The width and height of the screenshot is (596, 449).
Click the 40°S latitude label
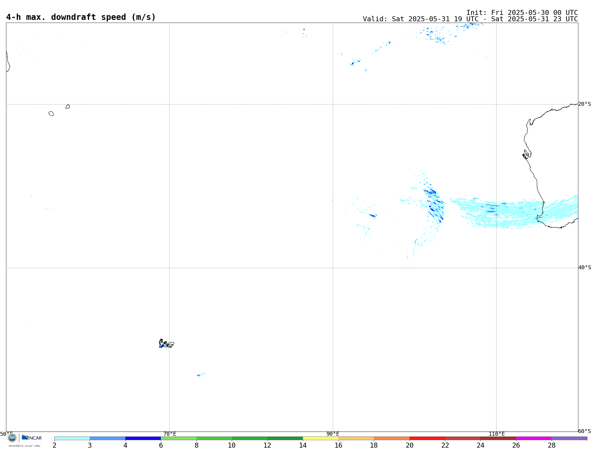[x=585, y=268]
